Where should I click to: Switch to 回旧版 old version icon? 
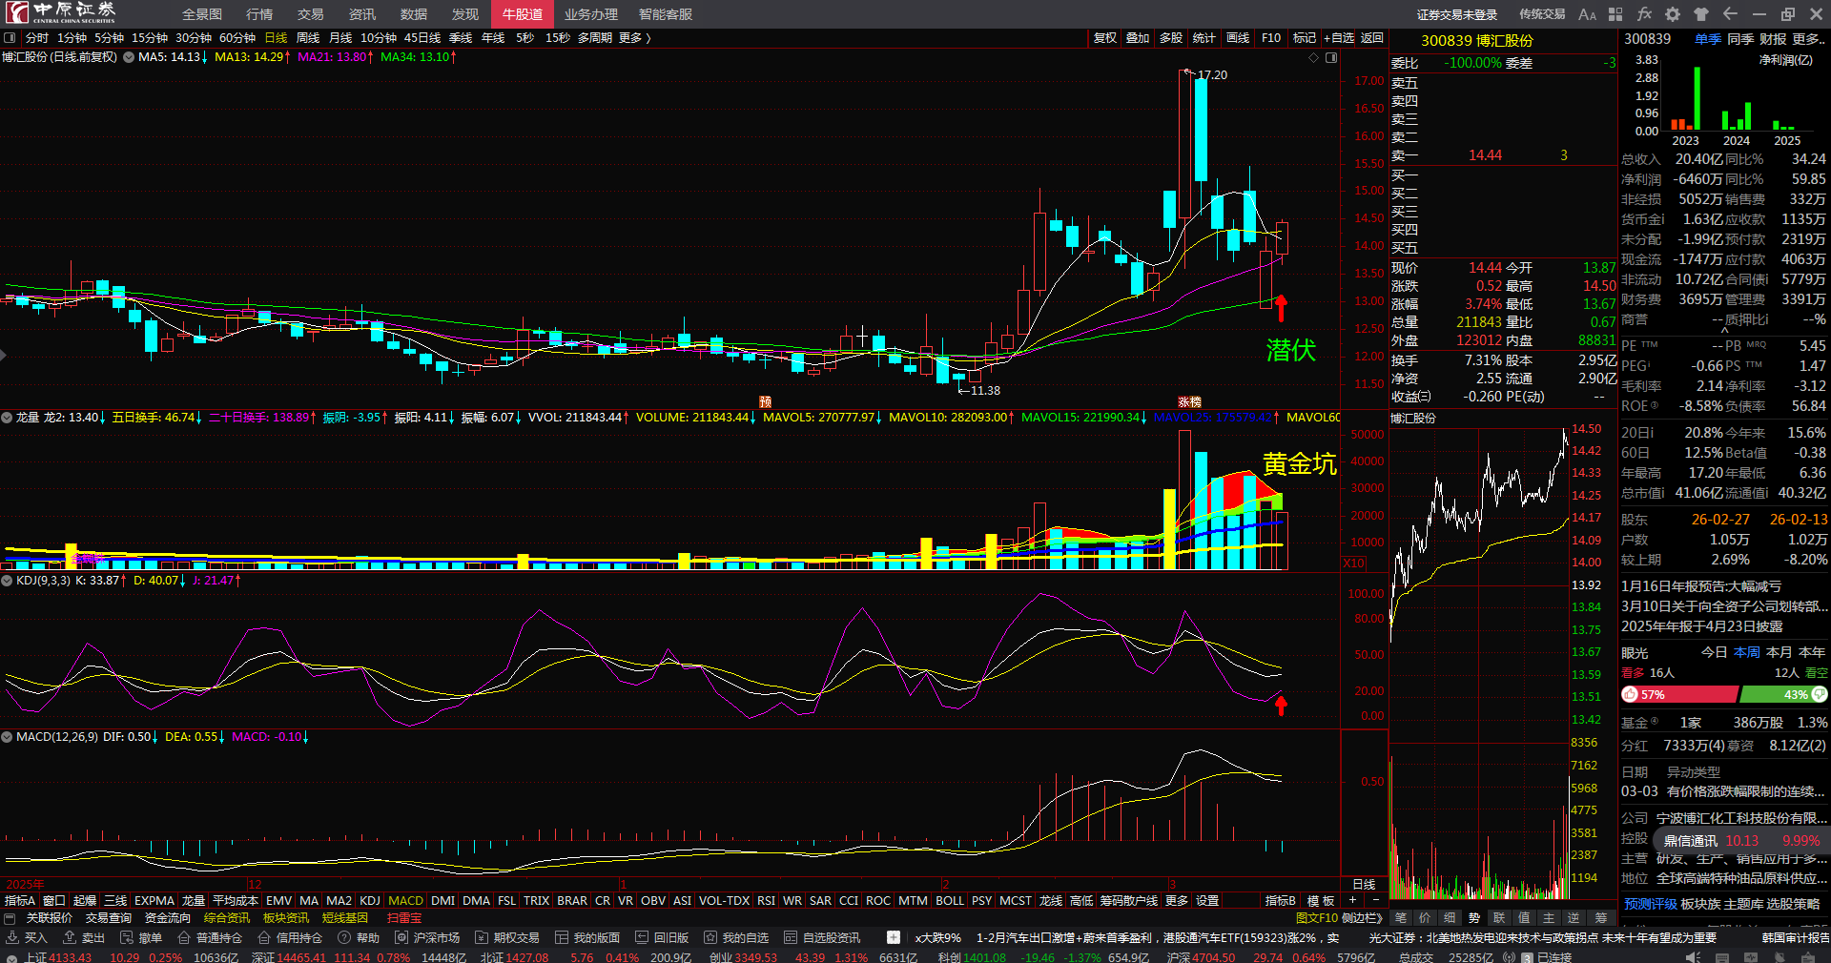click(x=642, y=938)
